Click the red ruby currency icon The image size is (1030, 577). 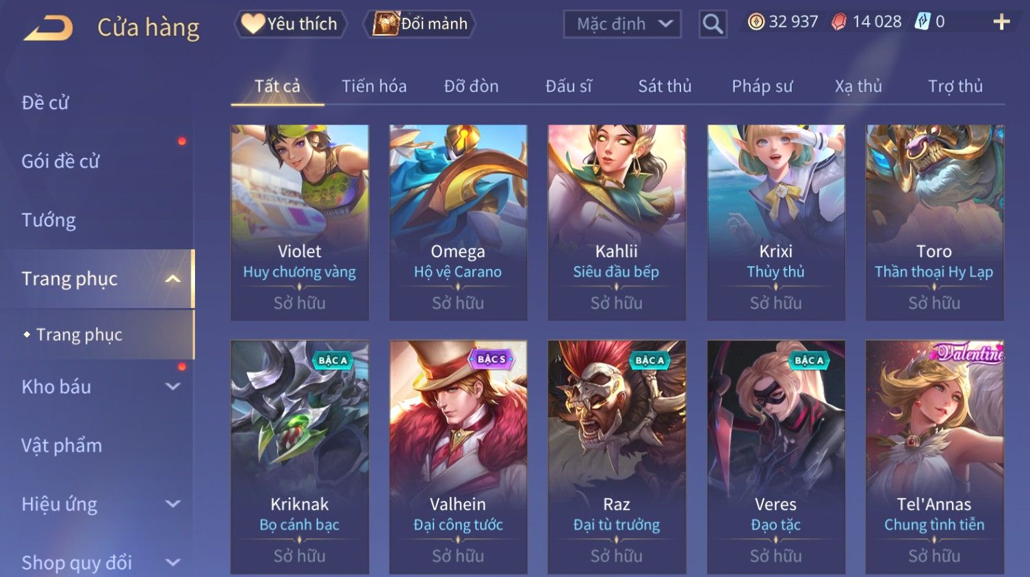(838, 22)
